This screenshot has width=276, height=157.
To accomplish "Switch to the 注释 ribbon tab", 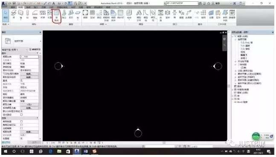I will [x=44, y=7].
